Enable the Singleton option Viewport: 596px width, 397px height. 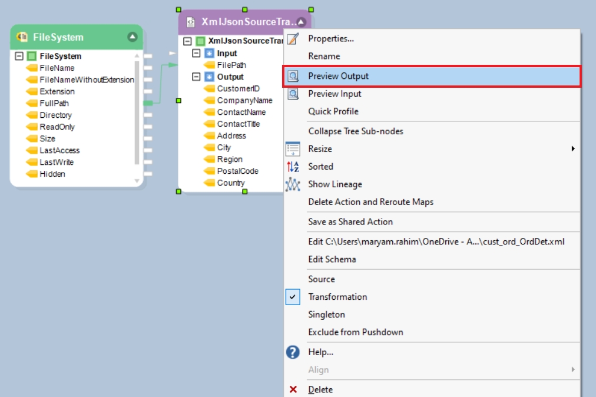coord(326,315)
